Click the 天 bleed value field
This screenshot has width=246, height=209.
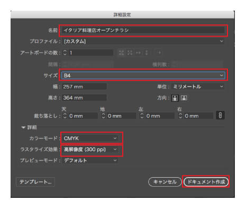click(x=83, y=116)
